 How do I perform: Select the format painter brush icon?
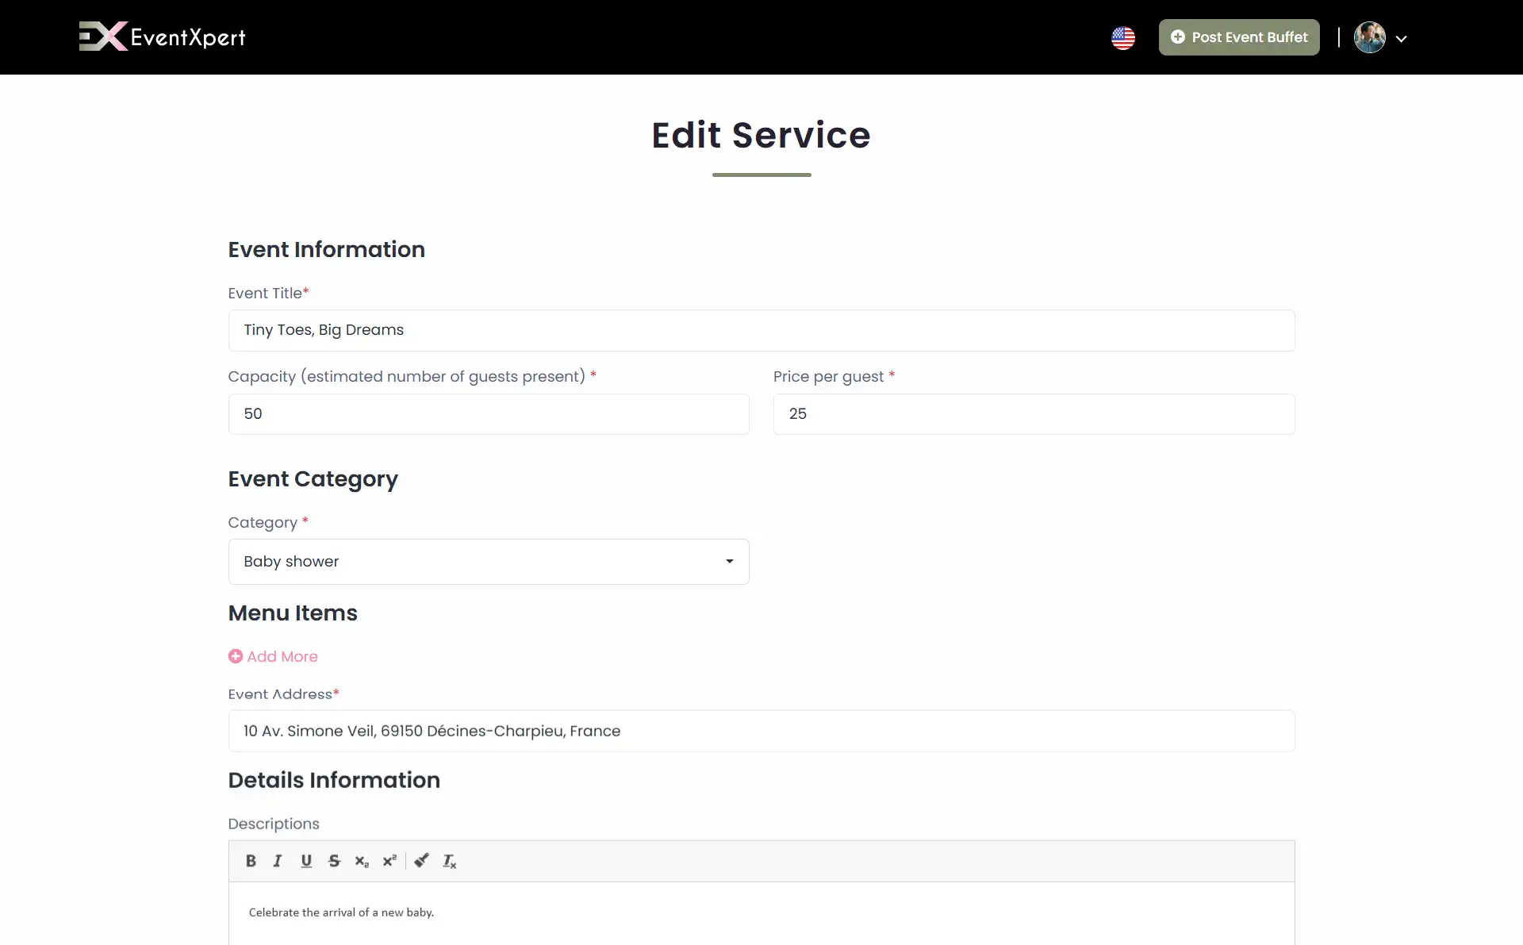pos(421,861)
